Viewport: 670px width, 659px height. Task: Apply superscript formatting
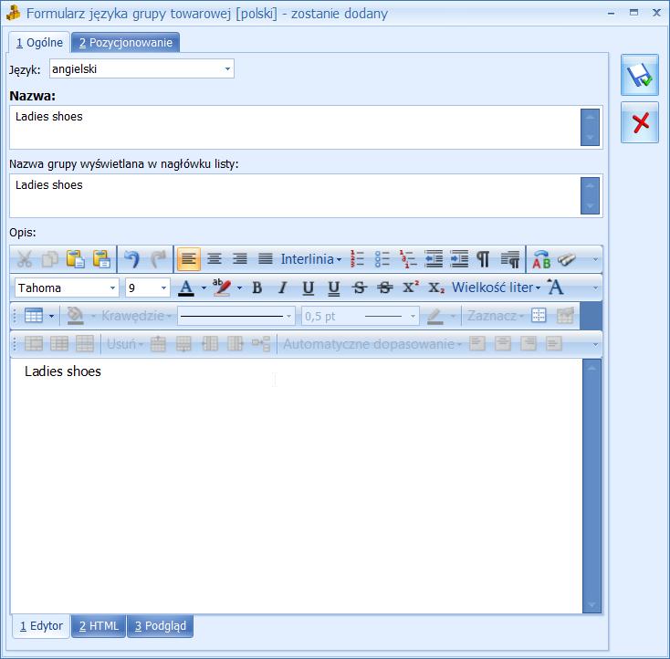click(x=411, y=288)
